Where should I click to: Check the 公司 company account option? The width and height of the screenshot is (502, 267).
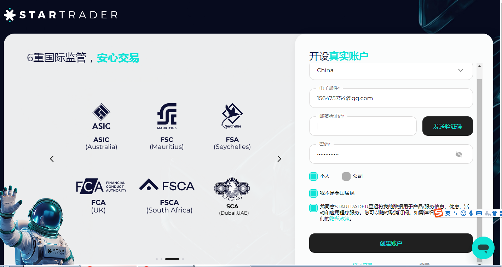click(x=346, y=176)
